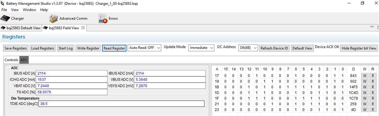Toggle bit 9 of register 21
This screenshot has width=379, height=116.
pos(272,104)
